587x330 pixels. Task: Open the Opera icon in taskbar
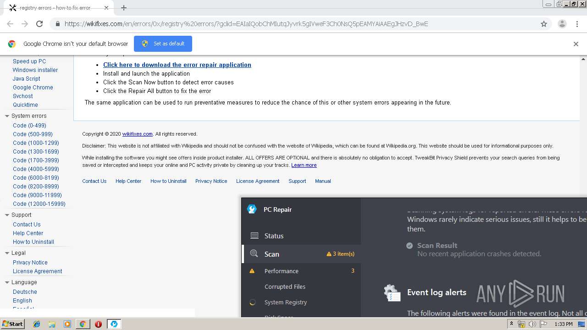(x=98, y=324)
